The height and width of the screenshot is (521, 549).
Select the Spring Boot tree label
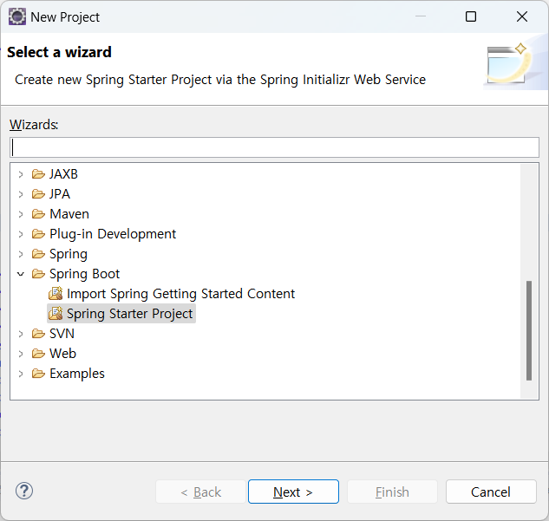[84, 274]
